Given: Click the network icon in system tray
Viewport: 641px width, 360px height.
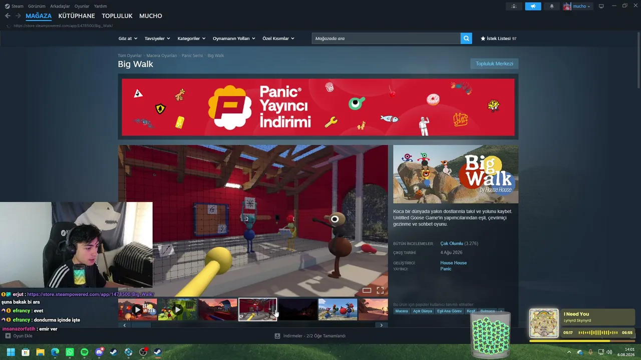Looking at the screenshot, I should click(x=601, y=352).
